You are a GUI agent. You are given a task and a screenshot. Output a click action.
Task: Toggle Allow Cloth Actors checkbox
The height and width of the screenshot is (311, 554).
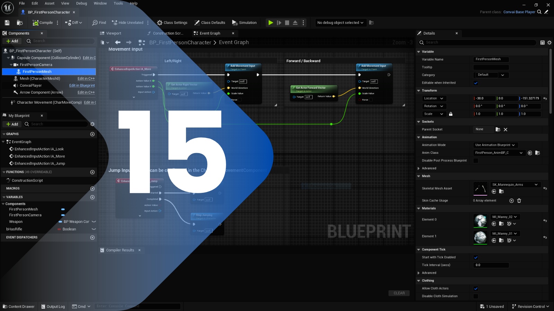pos(476,289)
